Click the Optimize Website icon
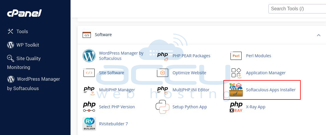 [x=163, y=73]
